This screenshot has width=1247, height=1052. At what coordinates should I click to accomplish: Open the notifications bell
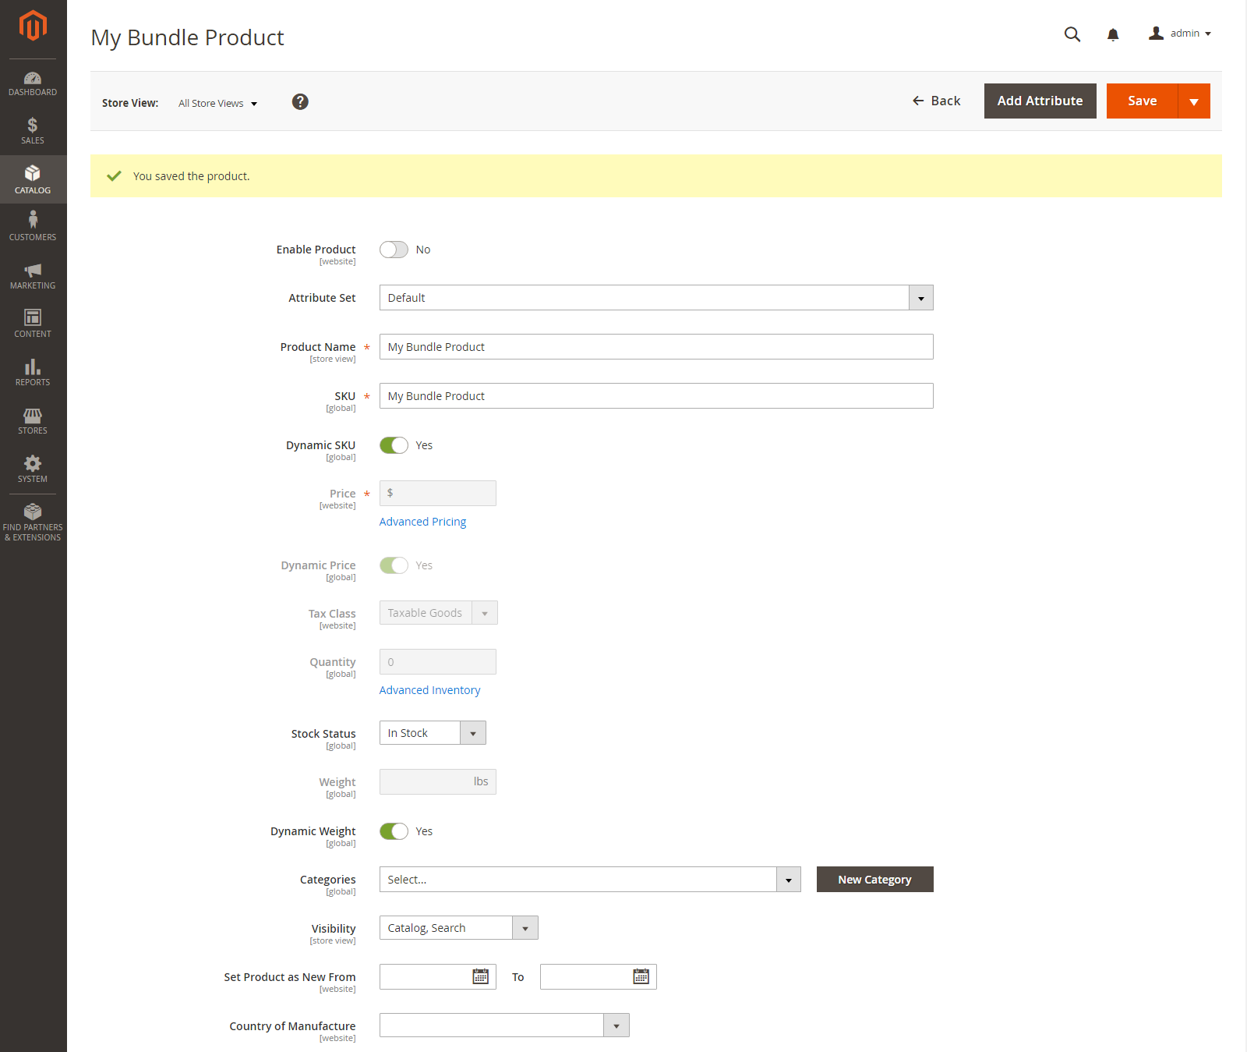pyautogui.click(x=1113, y=34)
